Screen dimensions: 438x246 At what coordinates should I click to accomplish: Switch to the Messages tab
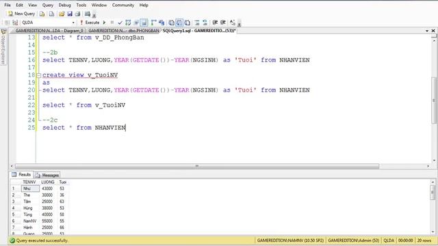coord(47,175)
